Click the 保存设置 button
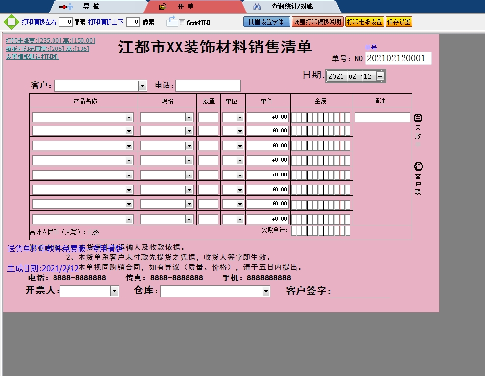This screenshot has height=376, width=485. pos(399,22)
